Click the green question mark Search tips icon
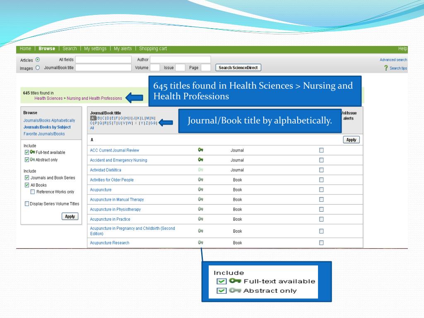The width and height of the screenshot is (424, 318). click(386, 68)
